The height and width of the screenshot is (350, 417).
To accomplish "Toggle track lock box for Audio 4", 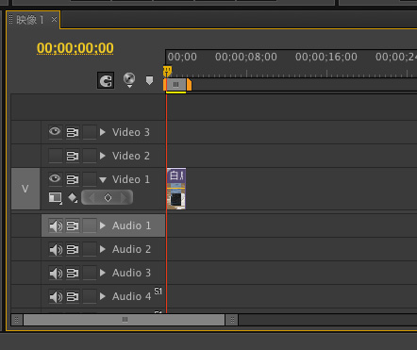I will point(90,296).
